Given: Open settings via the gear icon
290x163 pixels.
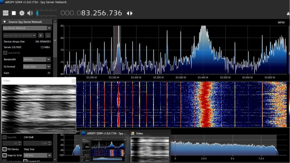Looking at the screenshot, I should point(22,13).
